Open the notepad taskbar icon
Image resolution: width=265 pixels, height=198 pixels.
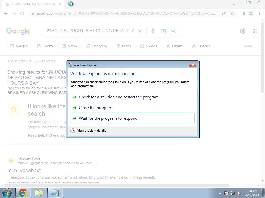[x=55, y=193]
